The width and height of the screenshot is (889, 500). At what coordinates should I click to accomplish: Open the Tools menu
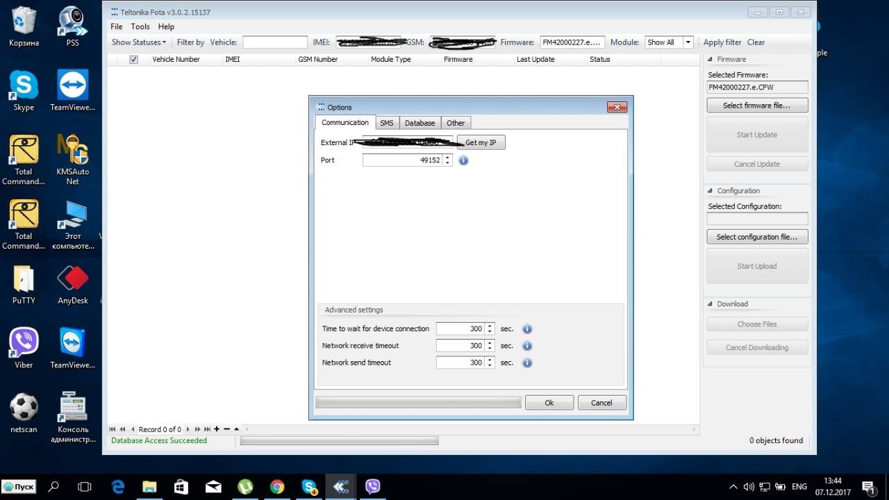[140, 26]
